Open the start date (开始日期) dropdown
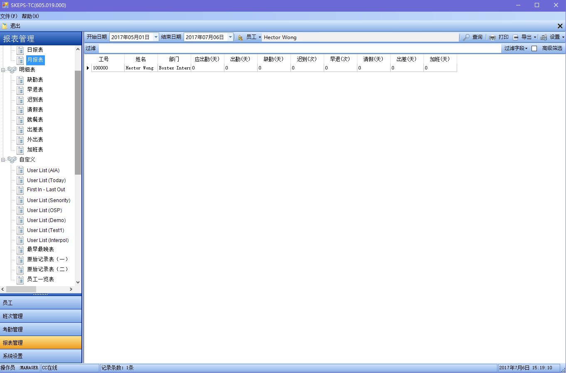 point(156,37)
